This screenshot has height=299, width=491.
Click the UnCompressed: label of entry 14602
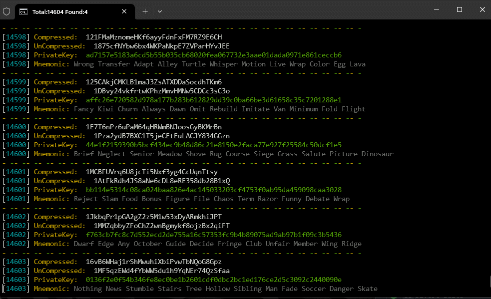59,226
